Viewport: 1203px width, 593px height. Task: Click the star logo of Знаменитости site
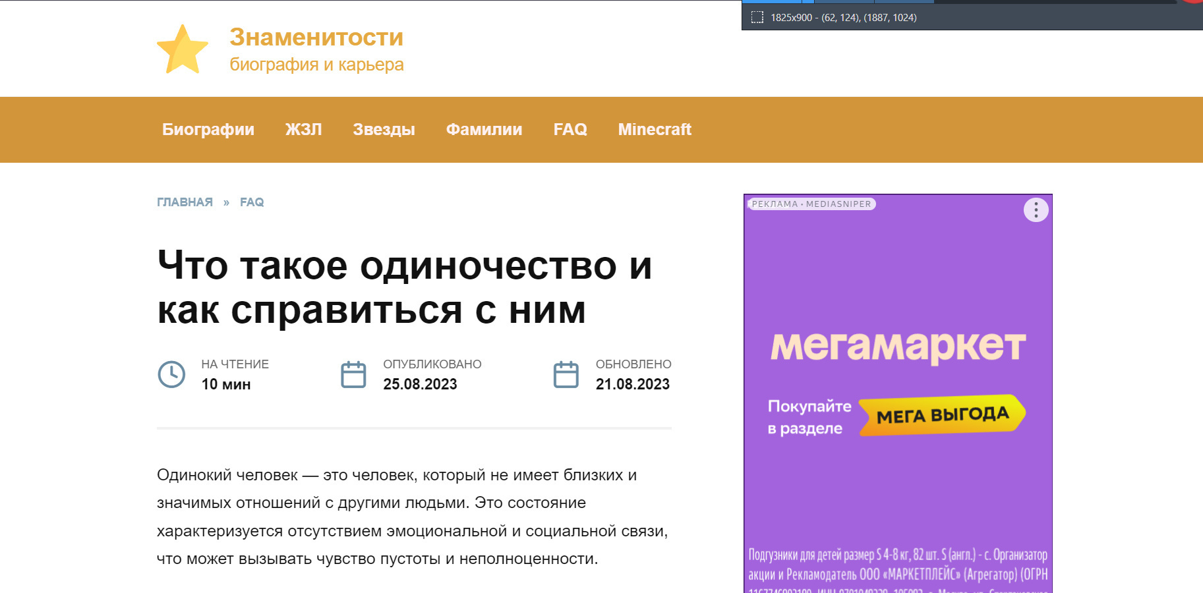(183, 48)
